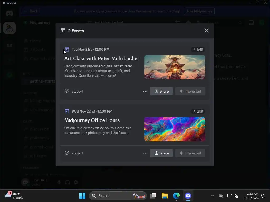The image size is (270, 202).
Task: Toggle microphone mute in user panel
Action: point(59,182)
